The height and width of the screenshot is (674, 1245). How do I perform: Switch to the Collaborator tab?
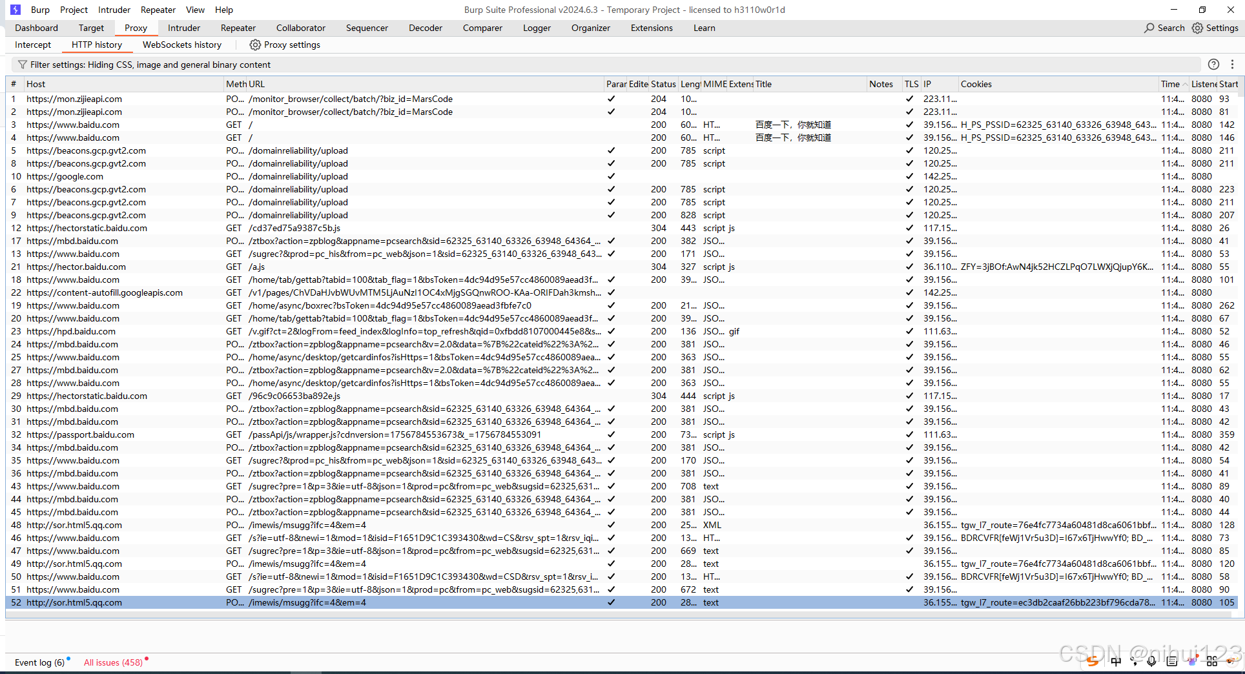click(x=301, y=28)
